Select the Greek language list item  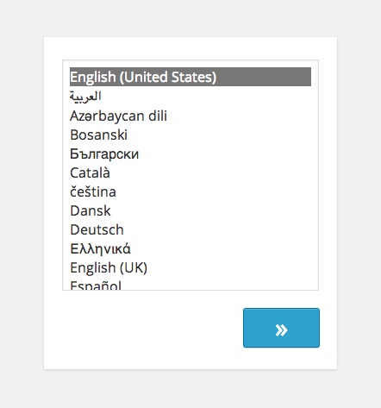pyautogui.click(x=190, y=248)
